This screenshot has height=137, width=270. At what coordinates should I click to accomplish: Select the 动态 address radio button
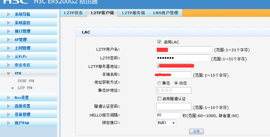[x=176, y=83]
